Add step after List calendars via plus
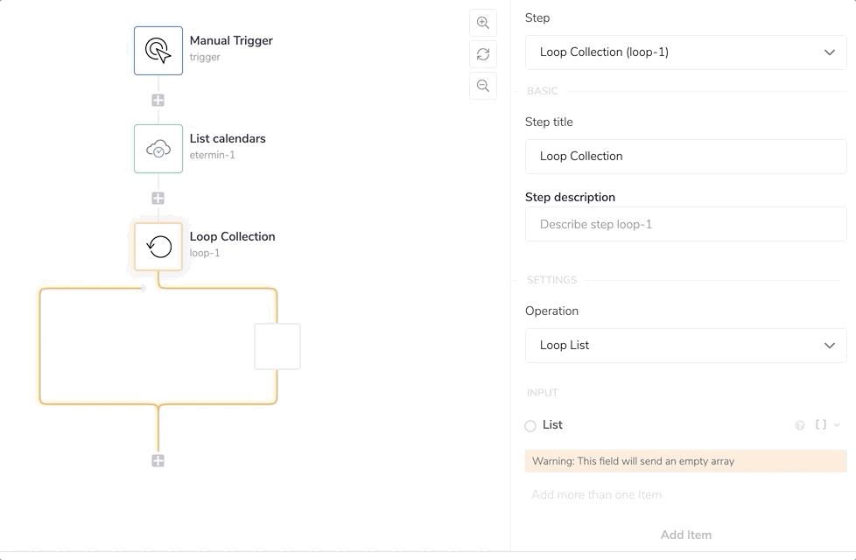856x560 pixels. 158,199
